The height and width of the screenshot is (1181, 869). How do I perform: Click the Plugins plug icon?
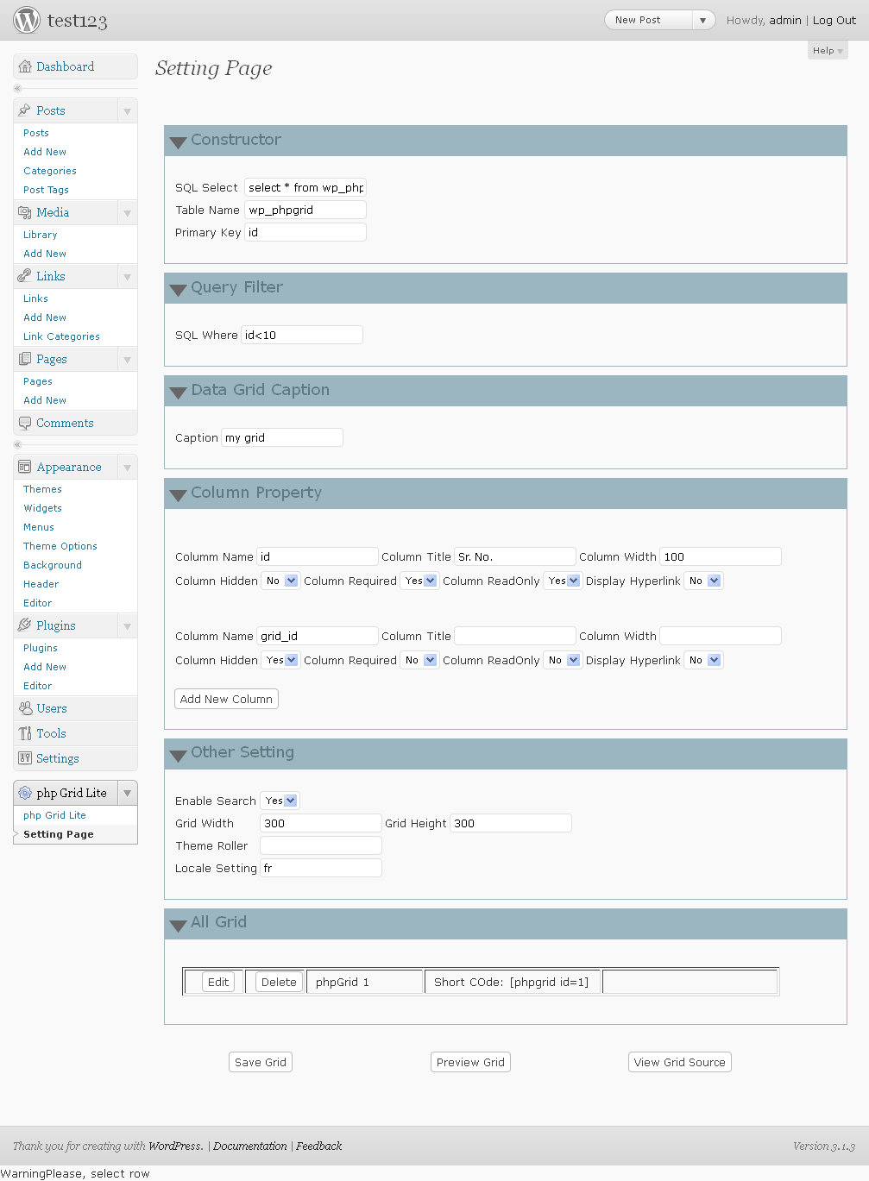point(25,625)
